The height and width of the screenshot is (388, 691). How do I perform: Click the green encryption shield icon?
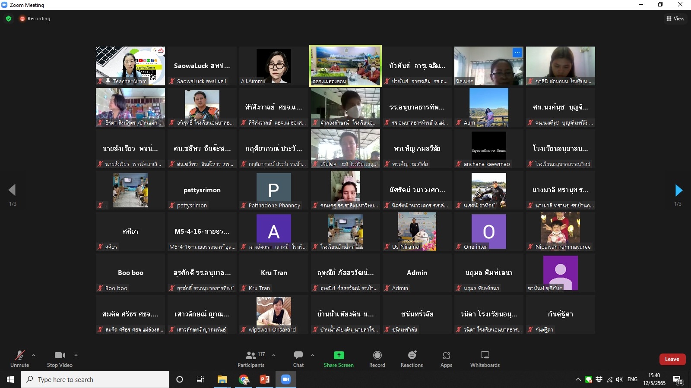[x=9, y=19]
